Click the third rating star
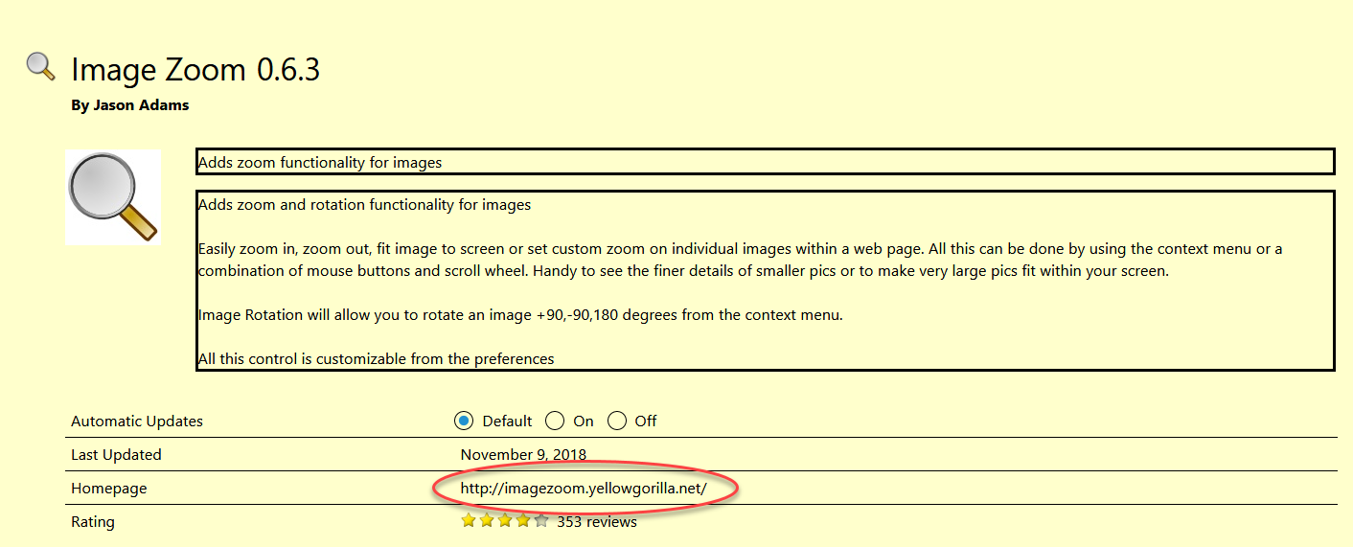1353x547 pixels. click(505, 521)
